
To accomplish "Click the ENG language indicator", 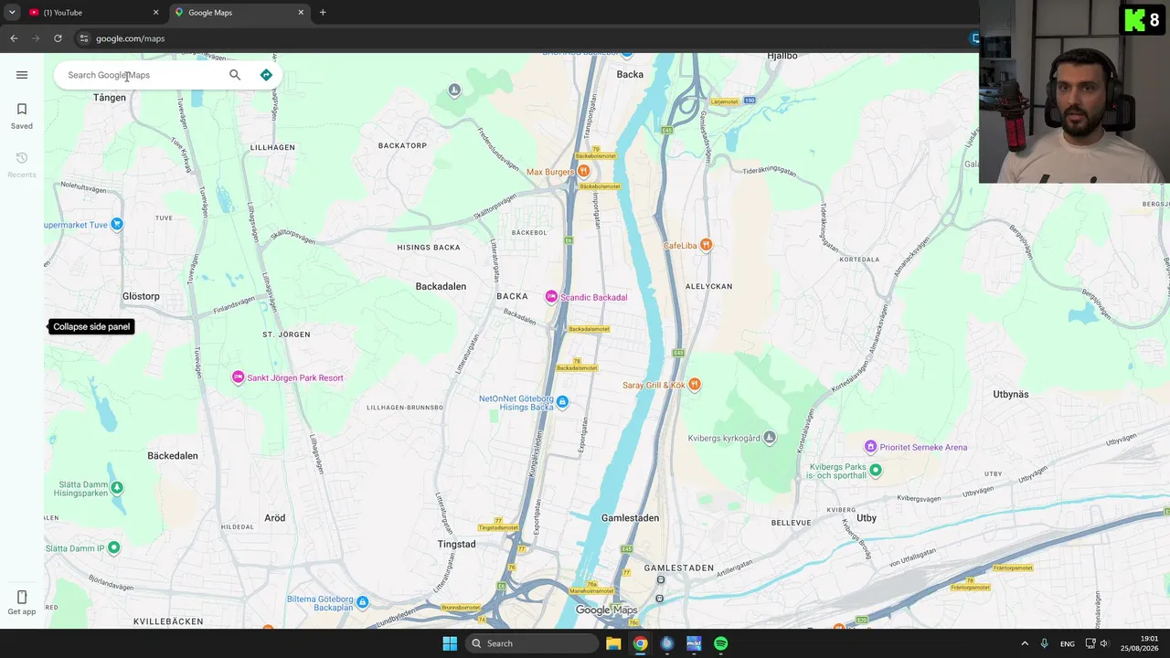I will pyautogui.click(x=1068, y=644).
